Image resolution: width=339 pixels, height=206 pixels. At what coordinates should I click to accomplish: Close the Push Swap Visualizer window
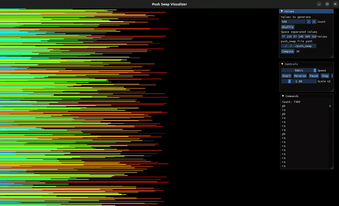[335, 4]
